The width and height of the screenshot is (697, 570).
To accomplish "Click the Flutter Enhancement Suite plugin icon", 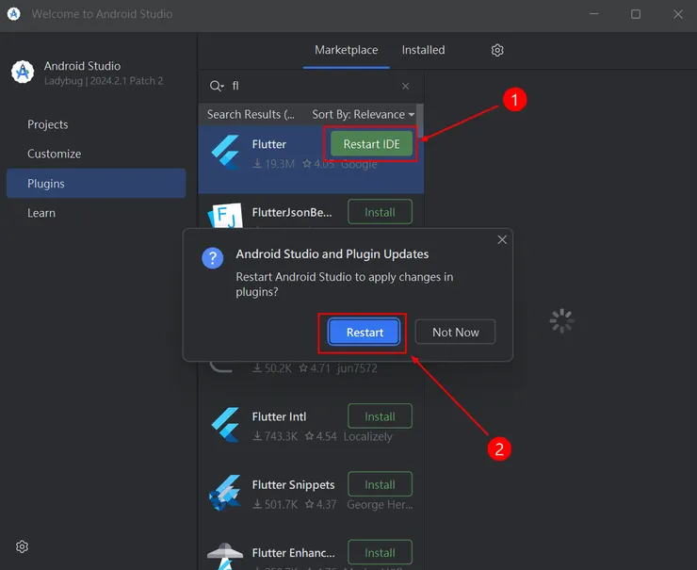I will coord(225,556).
